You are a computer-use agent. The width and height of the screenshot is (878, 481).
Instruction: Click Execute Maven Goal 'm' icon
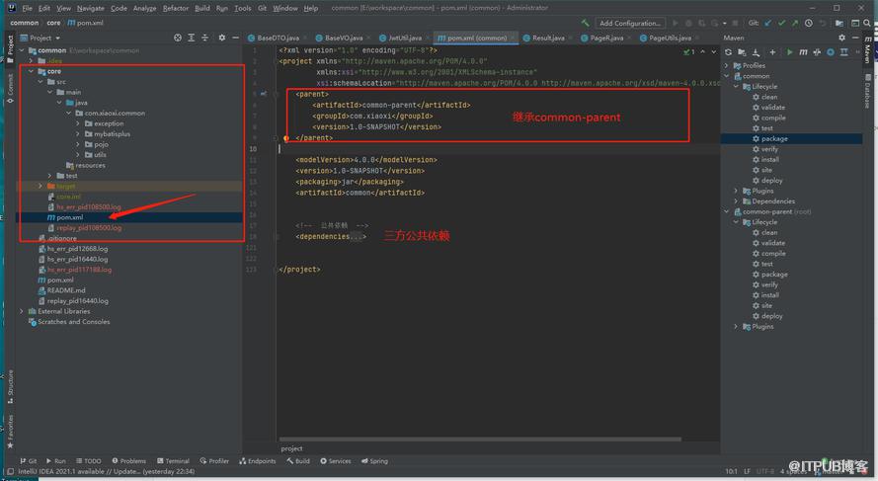pyautogui.click(x=803, y=52)
